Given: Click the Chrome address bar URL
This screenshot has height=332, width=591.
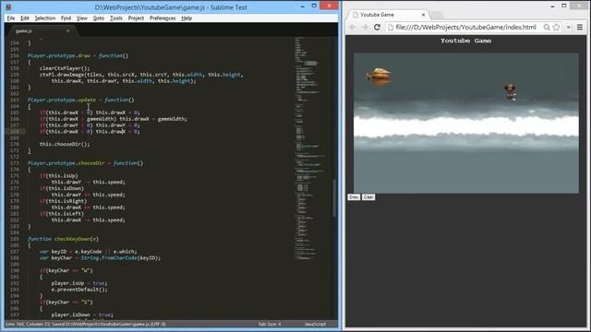Looking at the screenshot, I should [x=465, y=27].
